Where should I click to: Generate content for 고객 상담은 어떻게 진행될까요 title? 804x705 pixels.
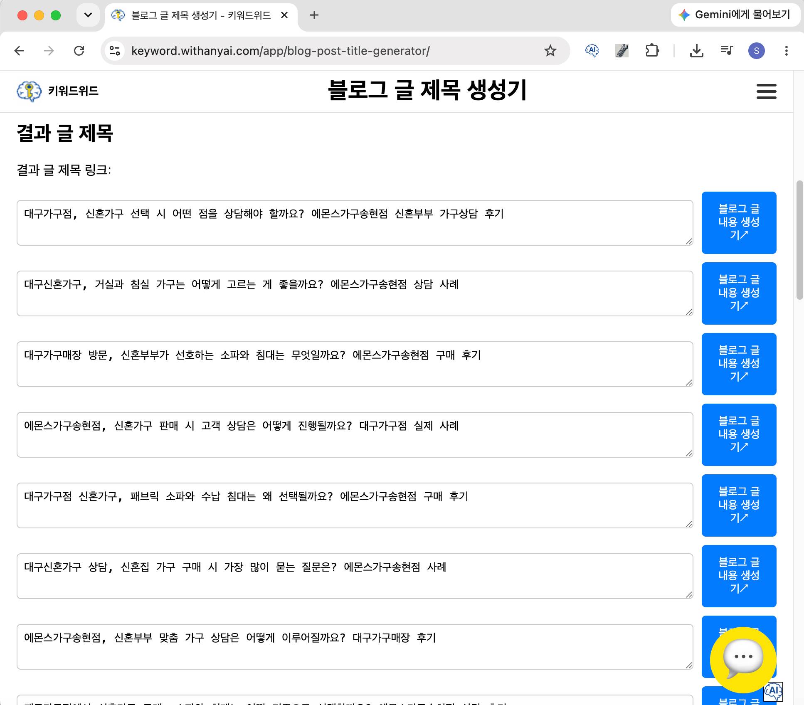739,435
